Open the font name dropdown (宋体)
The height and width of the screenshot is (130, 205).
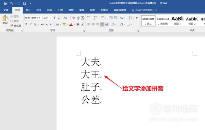point(33,18)
